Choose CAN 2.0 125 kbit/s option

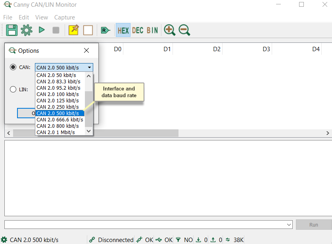(60, 101)
